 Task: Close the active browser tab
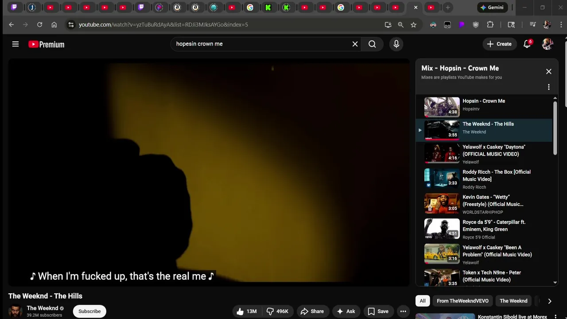tap(416, 7)
